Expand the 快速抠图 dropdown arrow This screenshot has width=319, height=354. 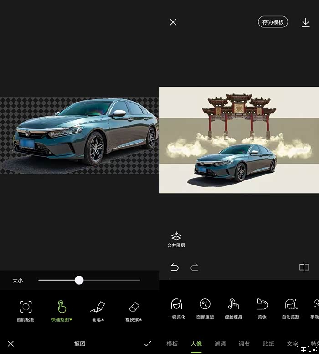coord(71,320)
